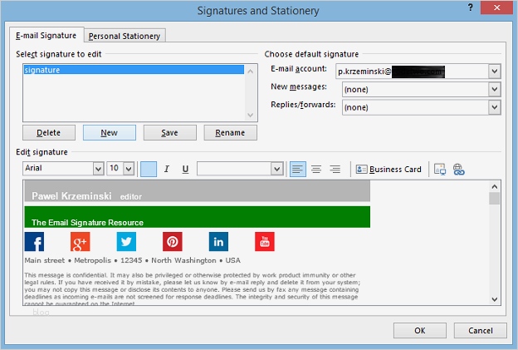Insert hyperlink icon in toolbar
518x350 pixels.
click(458, 170)
